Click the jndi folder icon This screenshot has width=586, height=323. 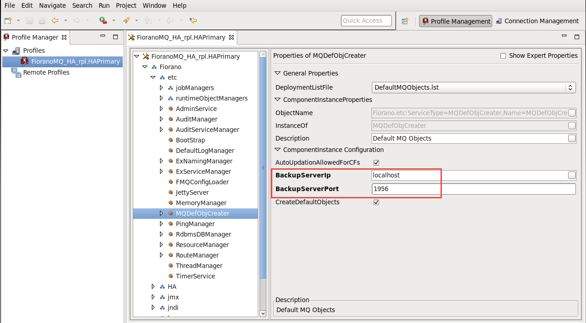pos(162,308)
